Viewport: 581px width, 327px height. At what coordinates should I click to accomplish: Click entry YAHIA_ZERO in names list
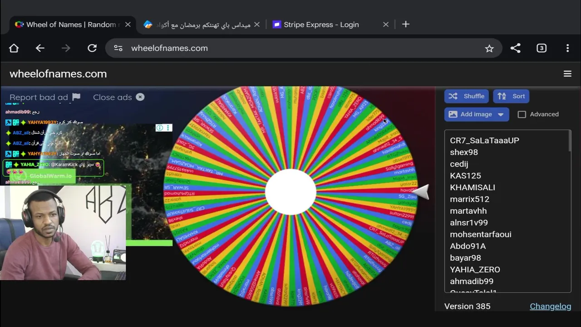click(x=475, y=269)
